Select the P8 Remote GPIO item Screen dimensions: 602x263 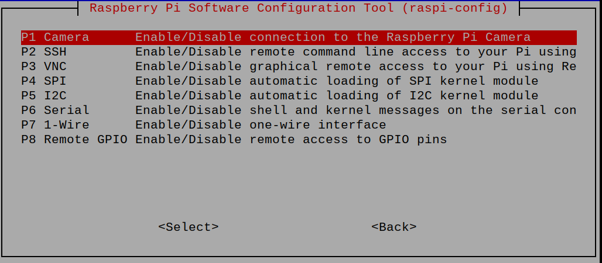point(74,140)
